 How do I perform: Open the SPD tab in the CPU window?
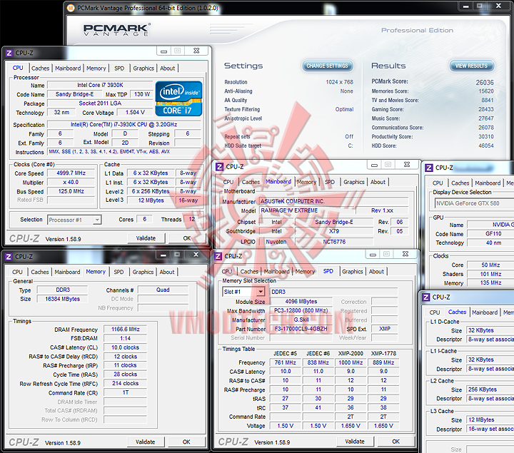tap(119, 68)
